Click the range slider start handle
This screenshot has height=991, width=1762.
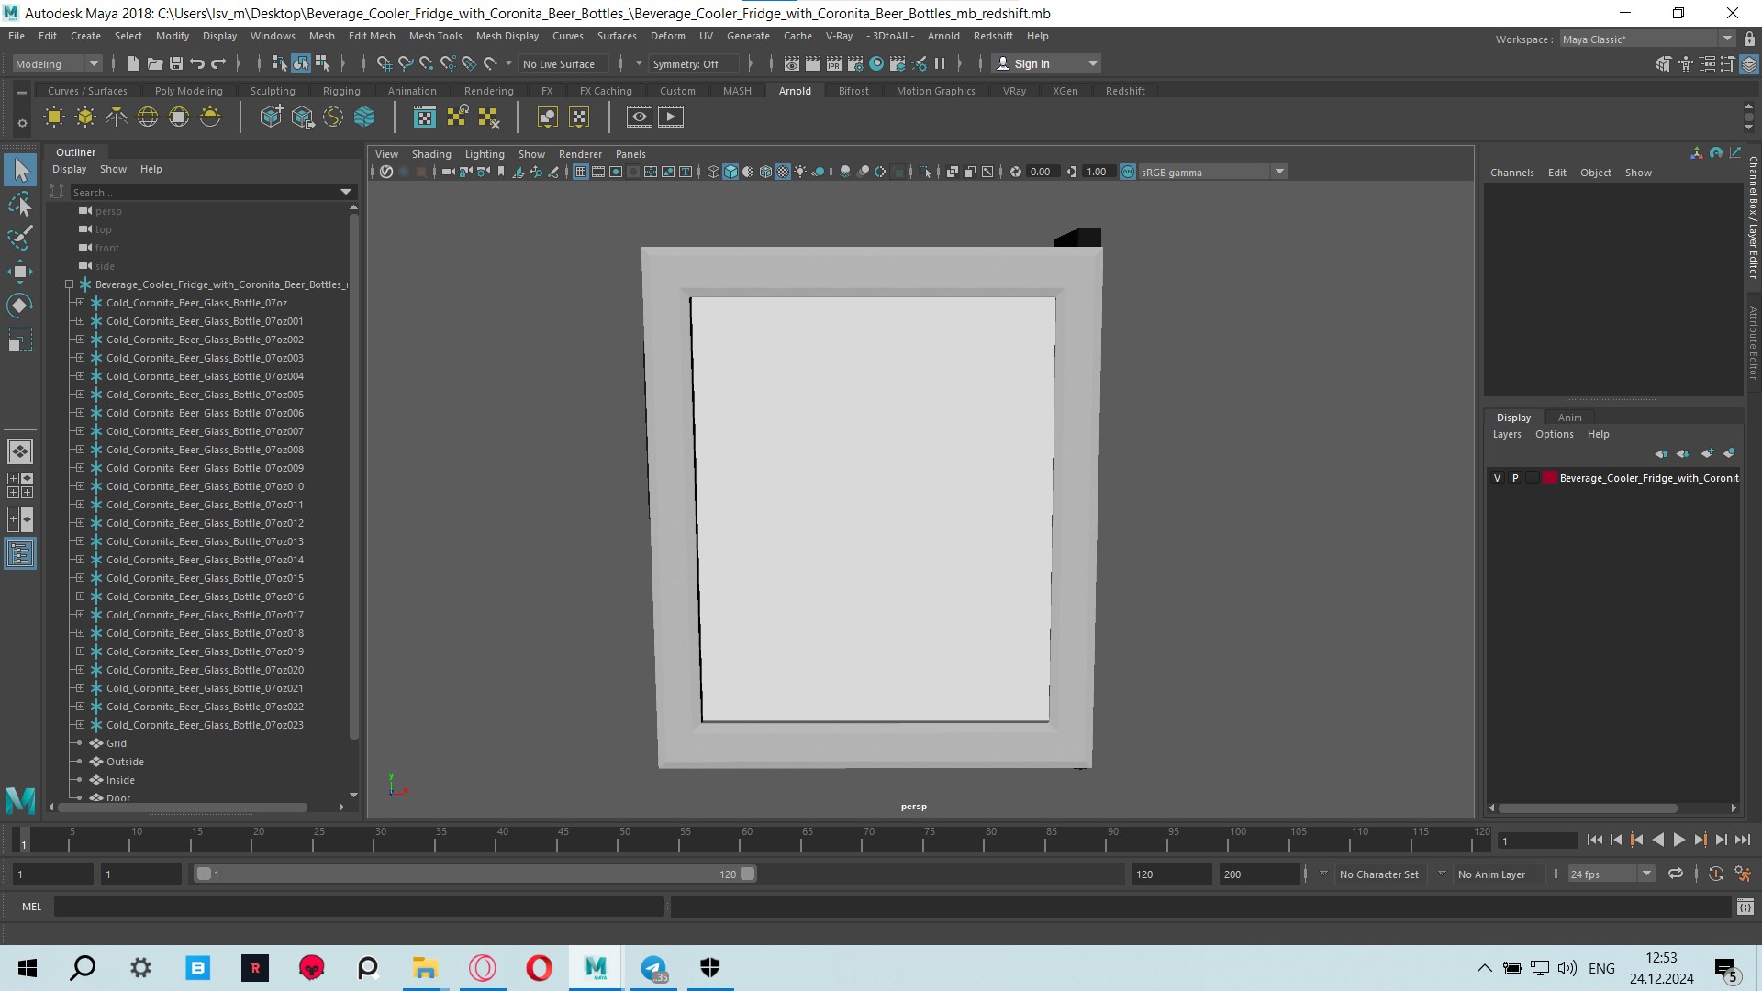[x=204, y=874]
